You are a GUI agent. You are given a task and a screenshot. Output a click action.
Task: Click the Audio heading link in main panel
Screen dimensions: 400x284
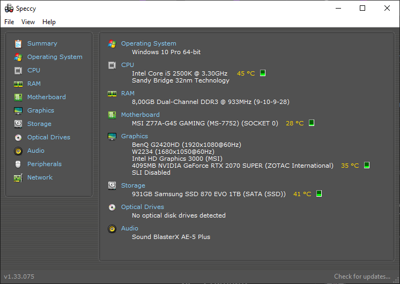point(130,228)
